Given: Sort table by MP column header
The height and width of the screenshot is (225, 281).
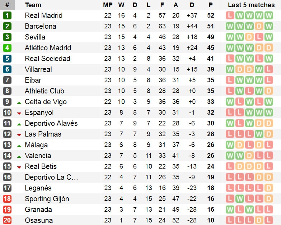Looking at the screenshot, I should click(x=108, y=5).
